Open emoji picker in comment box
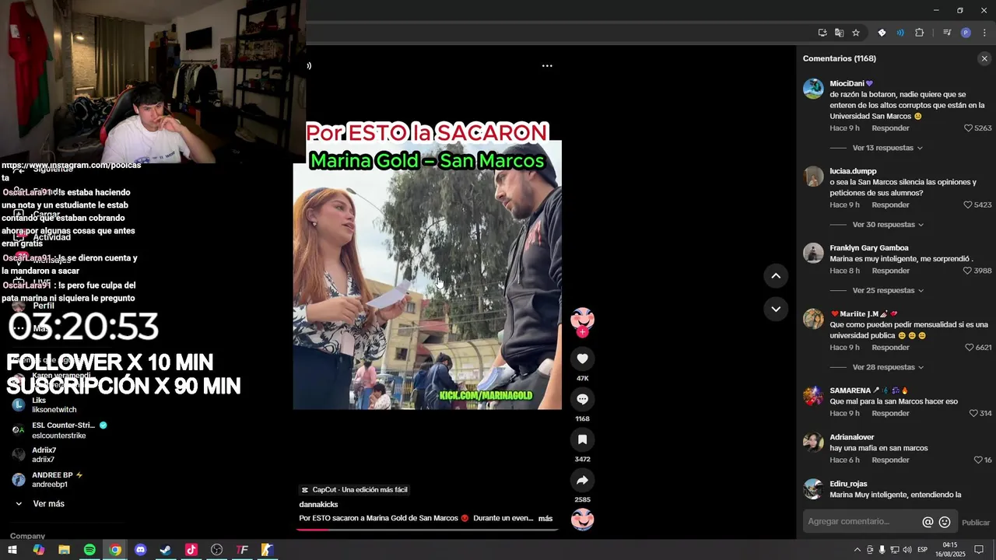 (945, 522)
